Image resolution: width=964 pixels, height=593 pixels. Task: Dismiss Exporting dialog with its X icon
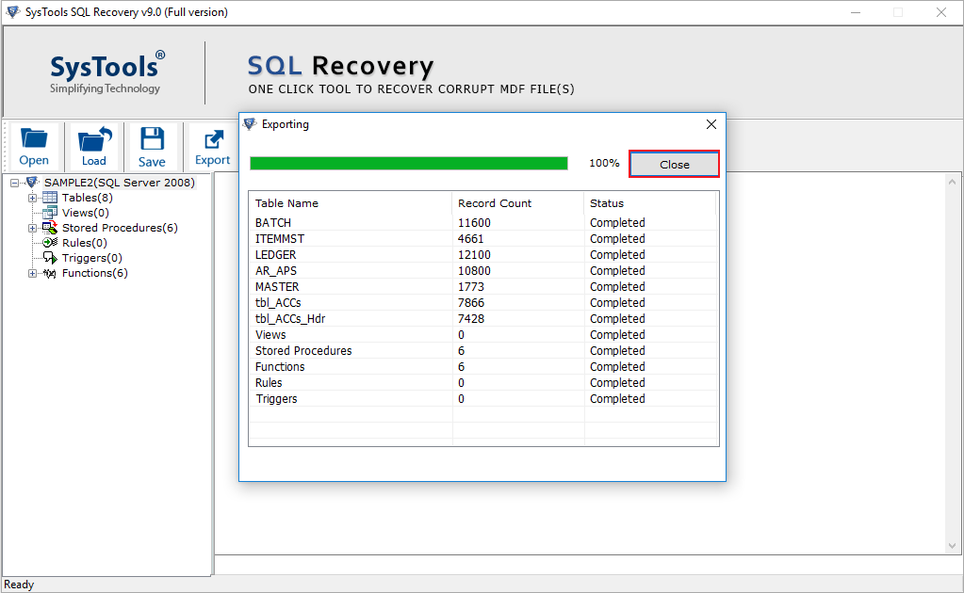coord(711,124)
